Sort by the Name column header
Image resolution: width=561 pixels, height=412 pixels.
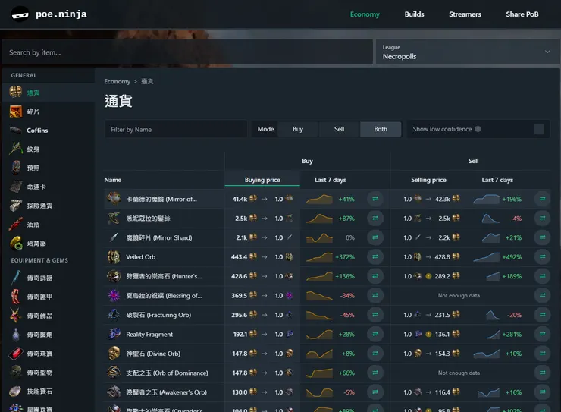(113, 180)
